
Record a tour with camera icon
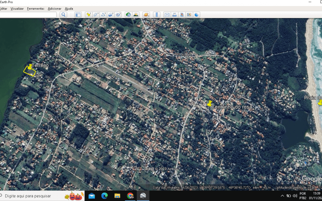118,14
